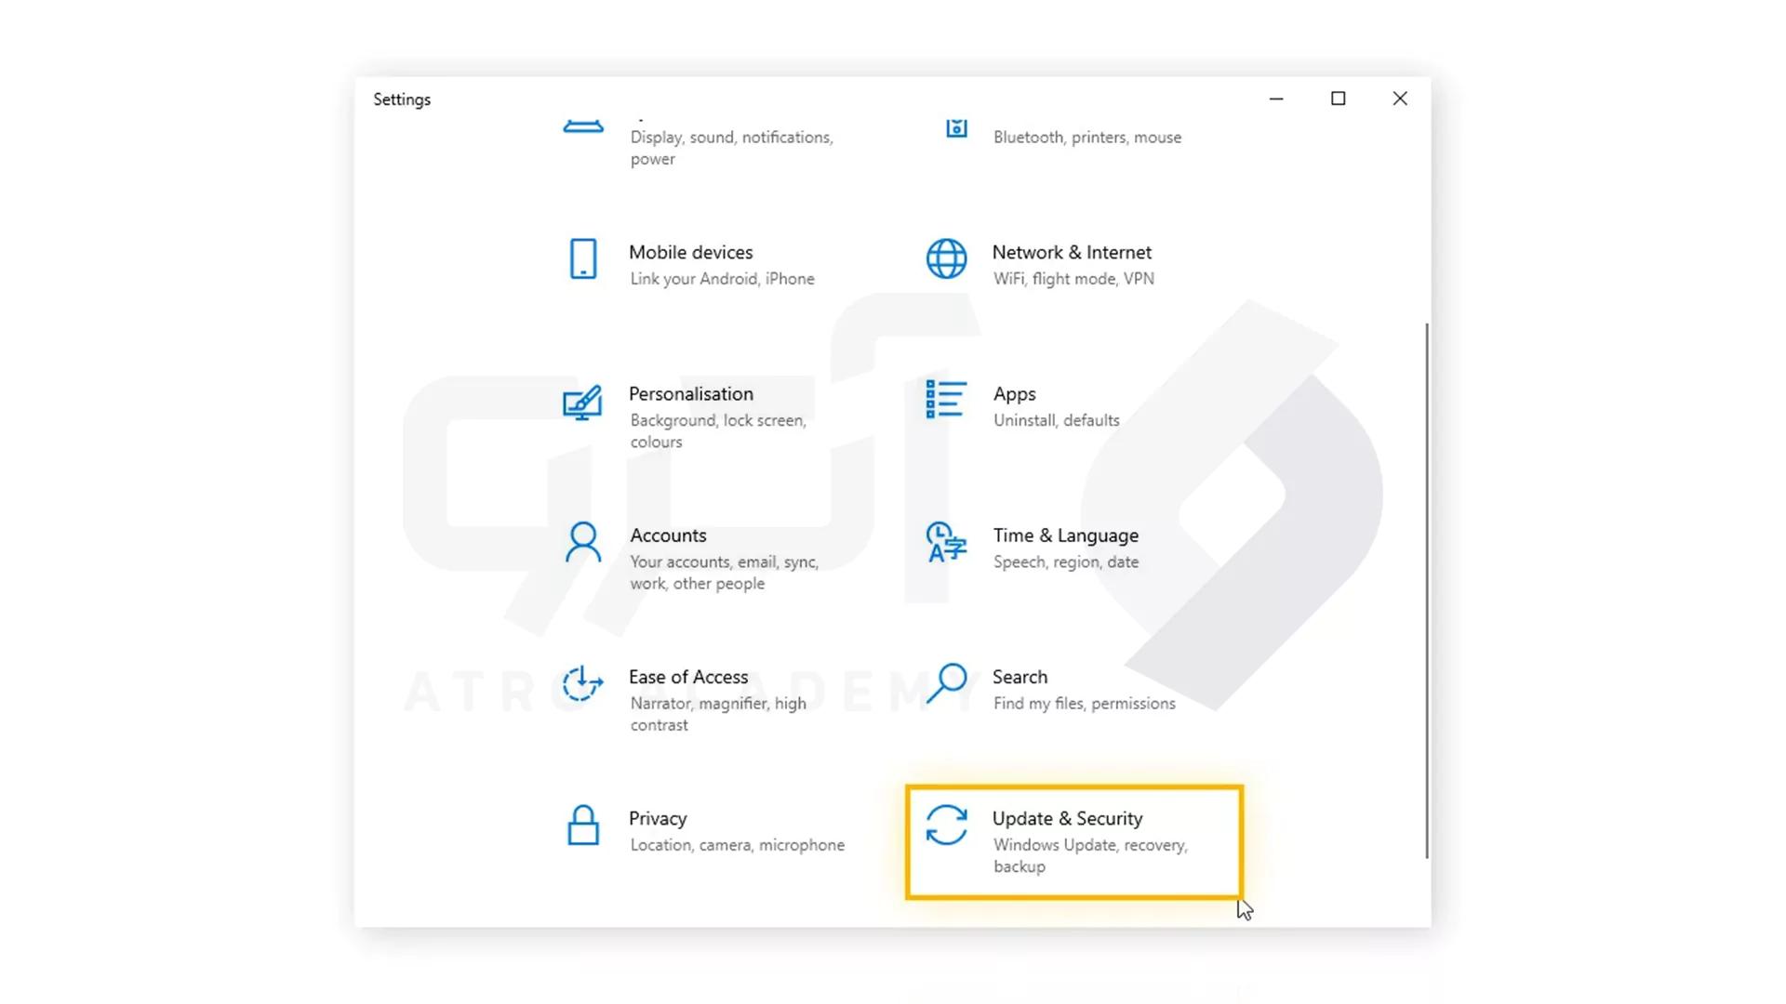Click the Update & Security refresh icon

click(x=946, y=826)
